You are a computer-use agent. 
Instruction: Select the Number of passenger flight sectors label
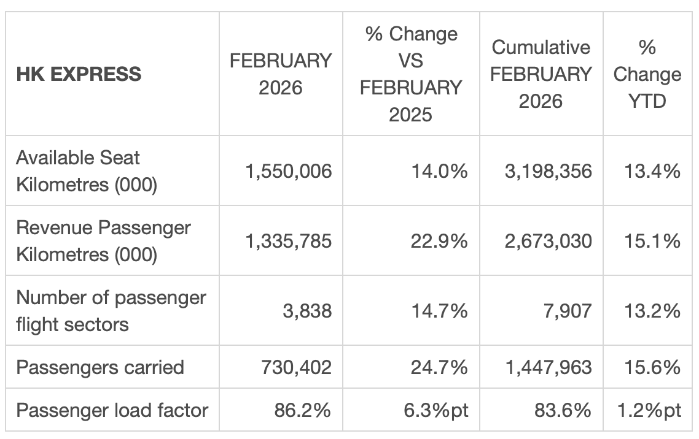111,310
